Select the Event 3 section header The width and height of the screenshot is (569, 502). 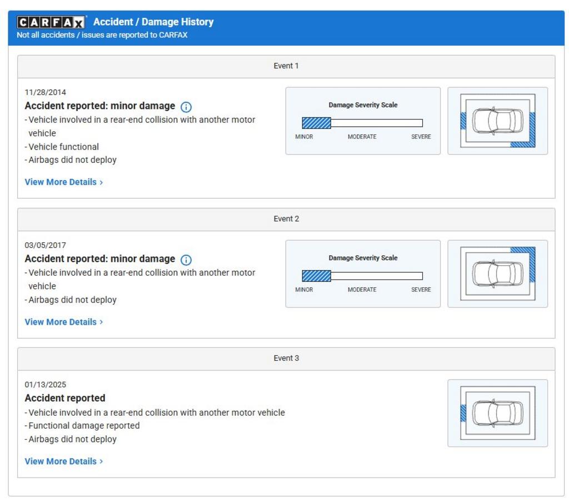tap(286, 359)
